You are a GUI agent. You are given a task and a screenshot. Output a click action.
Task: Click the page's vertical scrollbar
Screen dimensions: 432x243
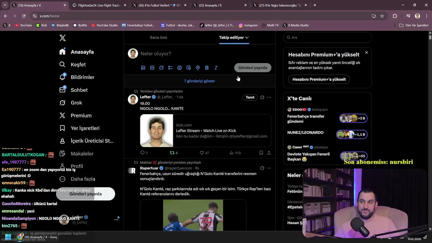pos(430,37)
